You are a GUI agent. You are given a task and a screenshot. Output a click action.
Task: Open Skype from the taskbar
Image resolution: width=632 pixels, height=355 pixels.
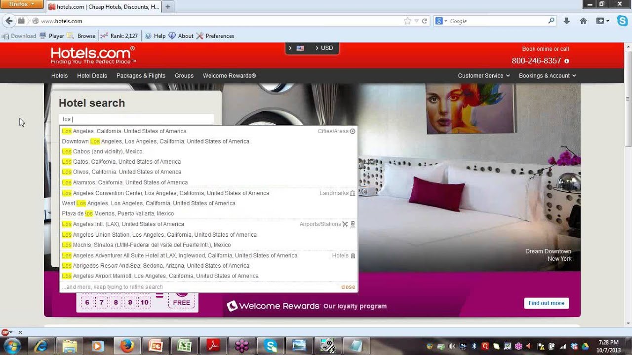coord(271,346)
